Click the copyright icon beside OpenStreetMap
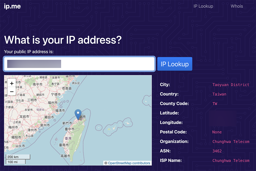256x171 pixels. tap(106, 163)
